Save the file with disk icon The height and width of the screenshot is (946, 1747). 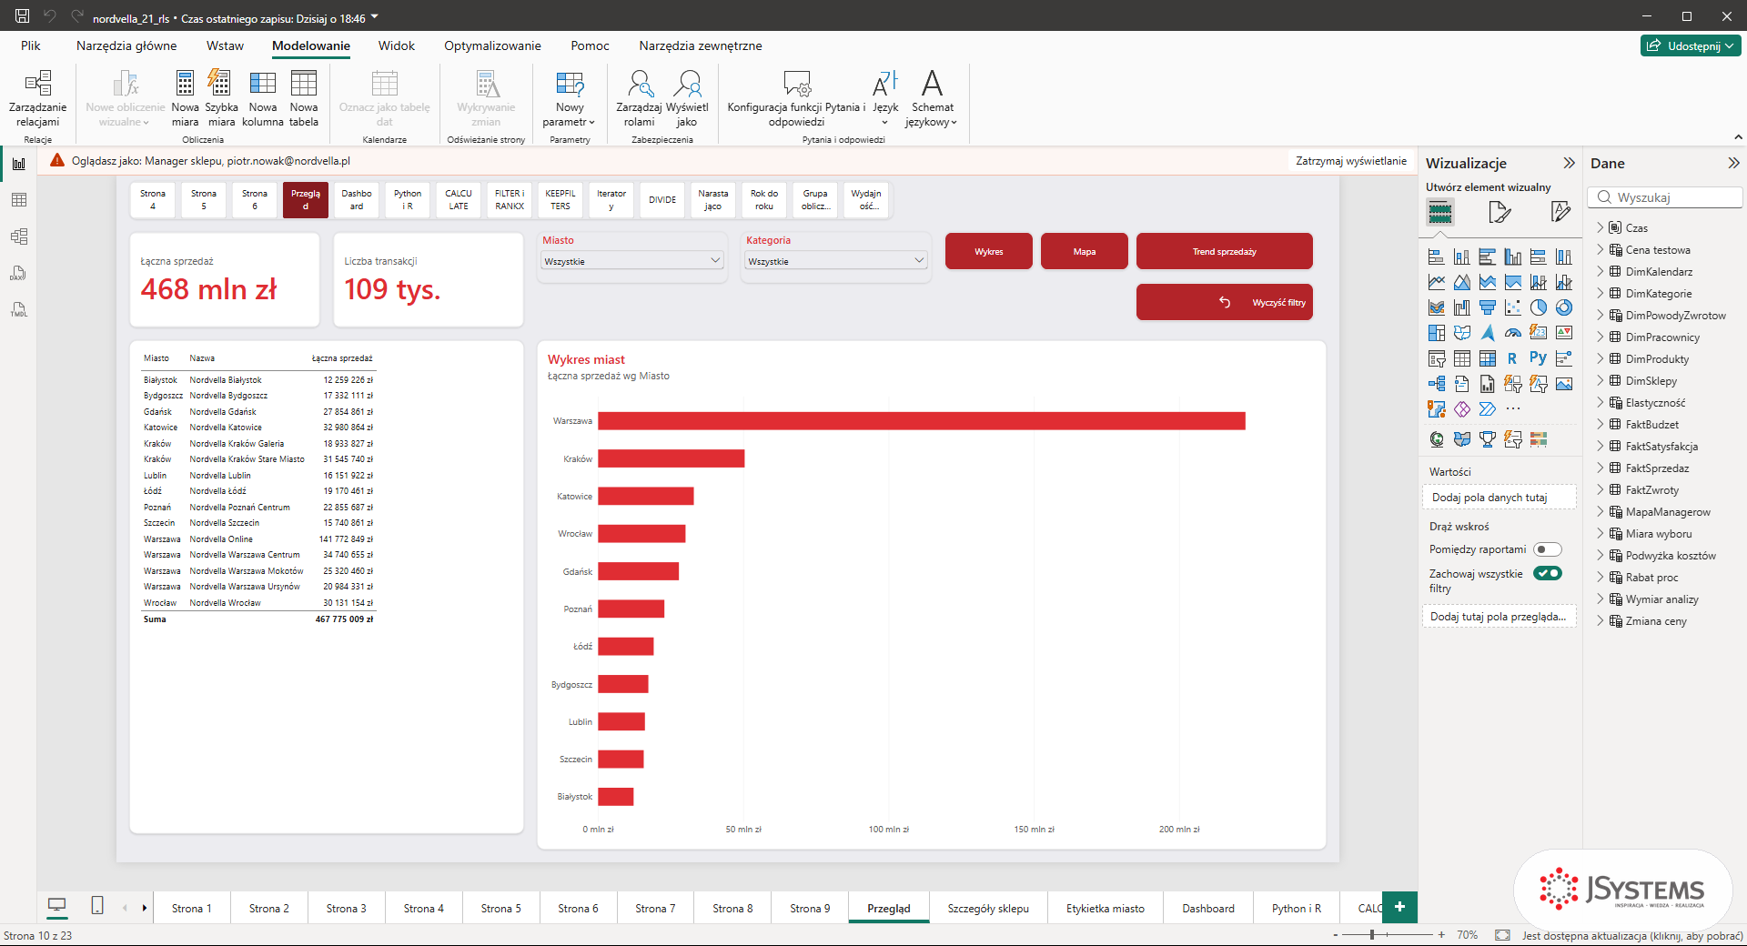23,16
